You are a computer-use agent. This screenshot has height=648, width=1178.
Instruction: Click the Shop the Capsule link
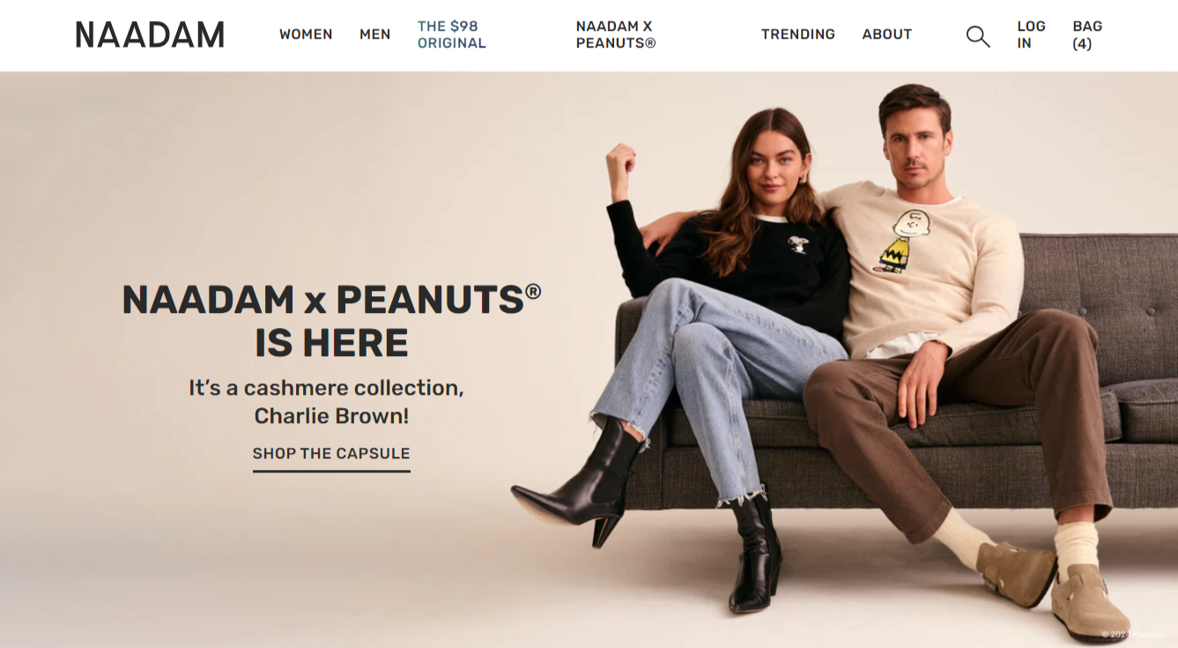click(331, 454)
